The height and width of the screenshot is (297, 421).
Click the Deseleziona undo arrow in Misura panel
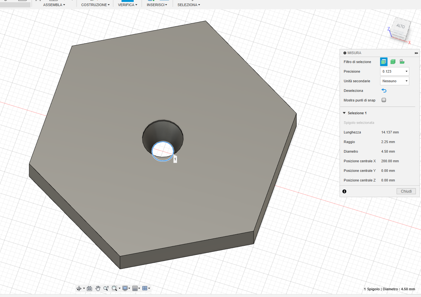coord(384,91)
